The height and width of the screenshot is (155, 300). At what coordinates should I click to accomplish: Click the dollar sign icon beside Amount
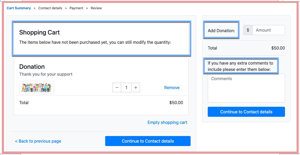tap(248, 30)
